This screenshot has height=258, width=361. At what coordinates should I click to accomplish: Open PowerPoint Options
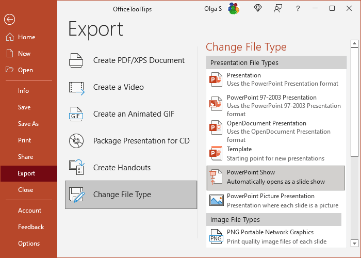28,244
